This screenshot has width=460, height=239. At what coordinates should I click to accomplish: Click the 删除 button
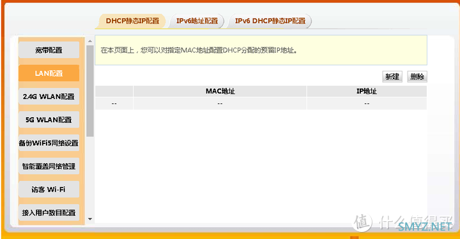pos(417,76)
